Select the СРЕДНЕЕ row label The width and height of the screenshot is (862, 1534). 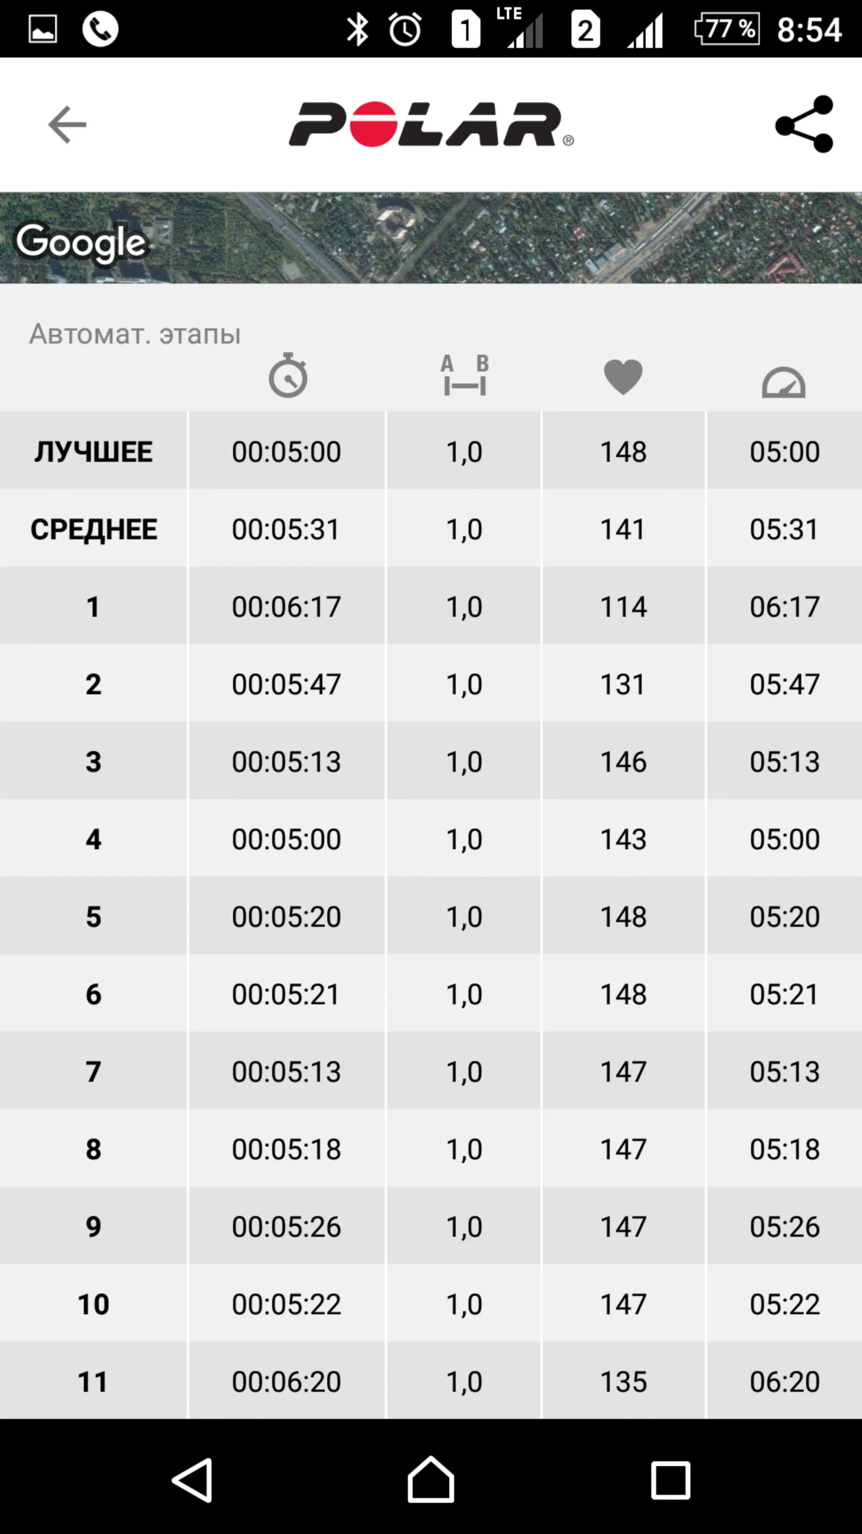94,529
